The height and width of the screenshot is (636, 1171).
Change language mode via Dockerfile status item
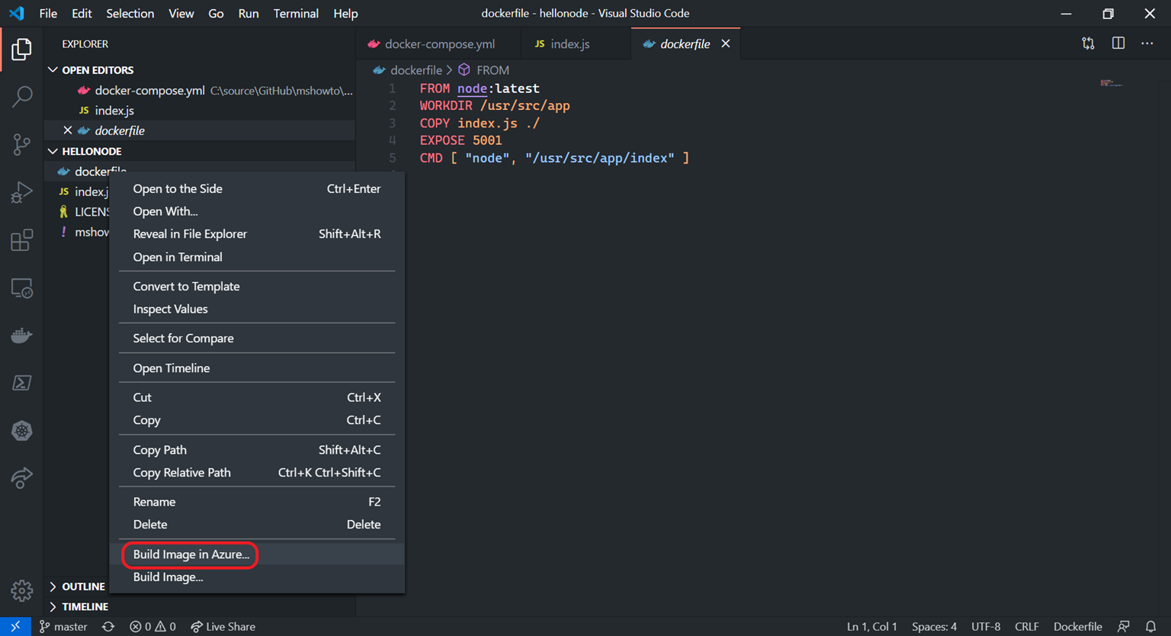1078,626
